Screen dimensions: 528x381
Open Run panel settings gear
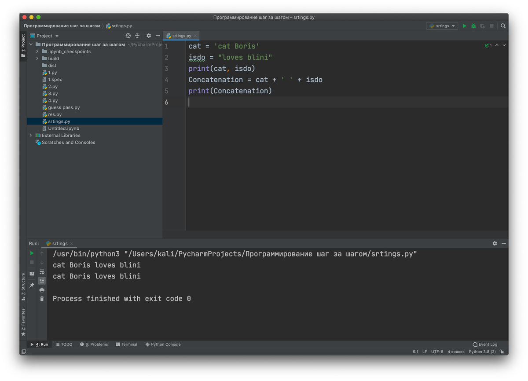pyautogui.click(x=495, y=243)
